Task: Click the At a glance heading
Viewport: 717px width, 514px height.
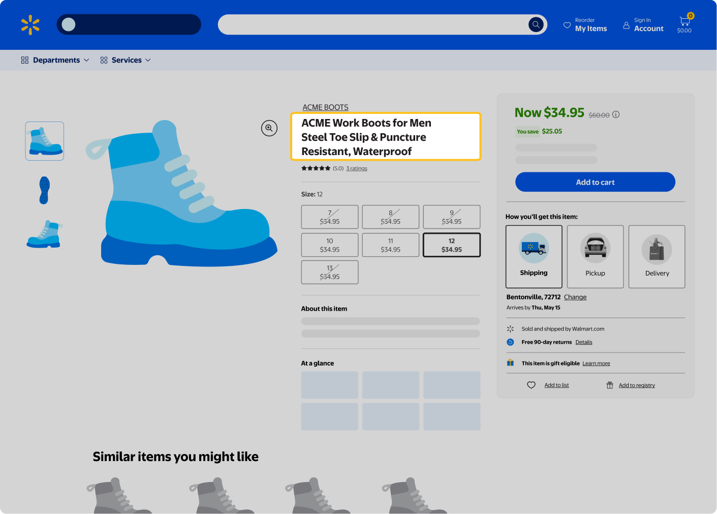Action: tap(318, 364)
